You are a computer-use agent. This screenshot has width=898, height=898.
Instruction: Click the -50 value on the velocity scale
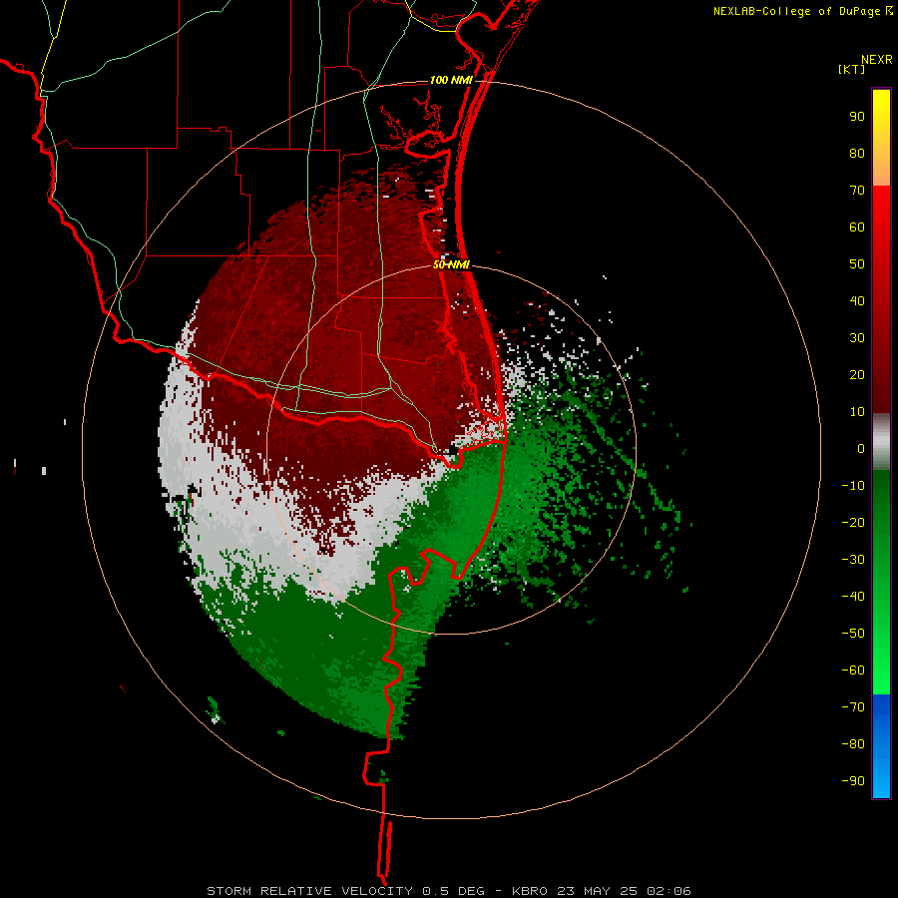(x=853, y=634)
